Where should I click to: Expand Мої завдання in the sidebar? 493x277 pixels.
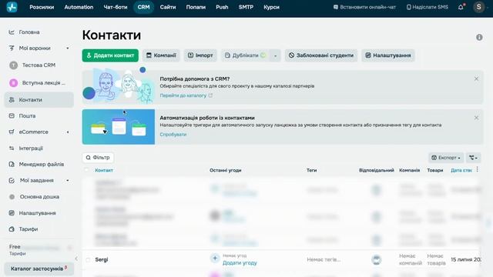pyautogui.click(x=68, y=181)
